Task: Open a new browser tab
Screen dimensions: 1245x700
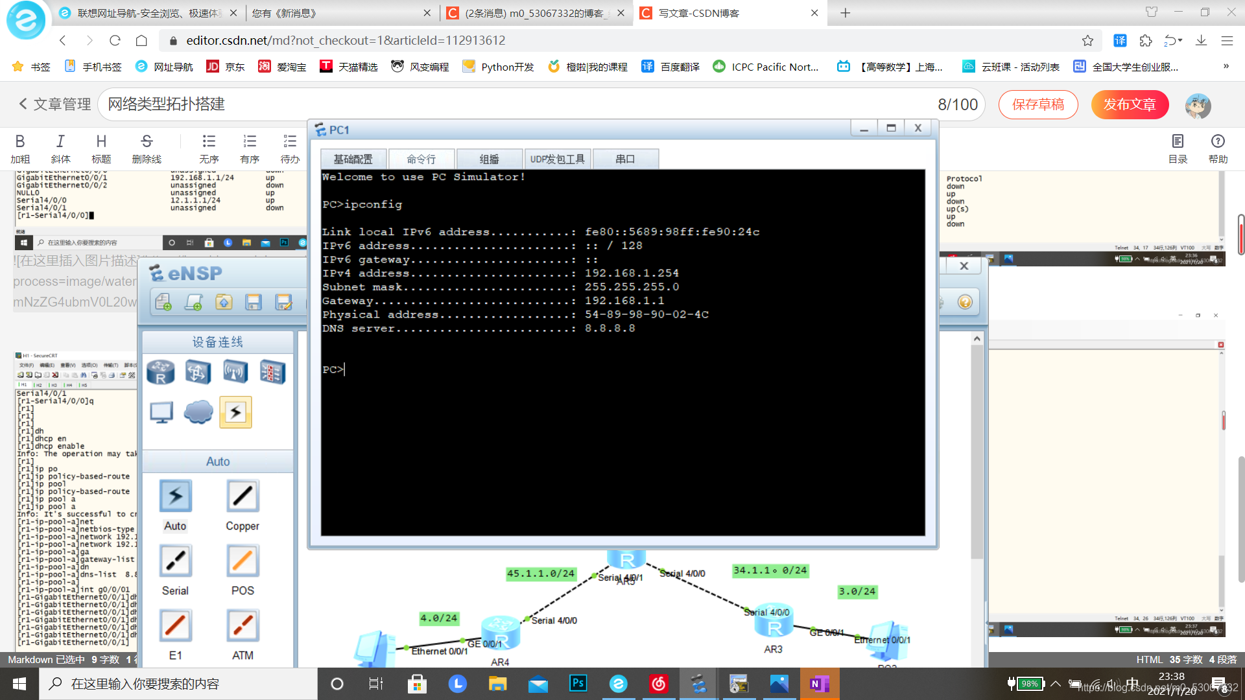Action: 846,13
